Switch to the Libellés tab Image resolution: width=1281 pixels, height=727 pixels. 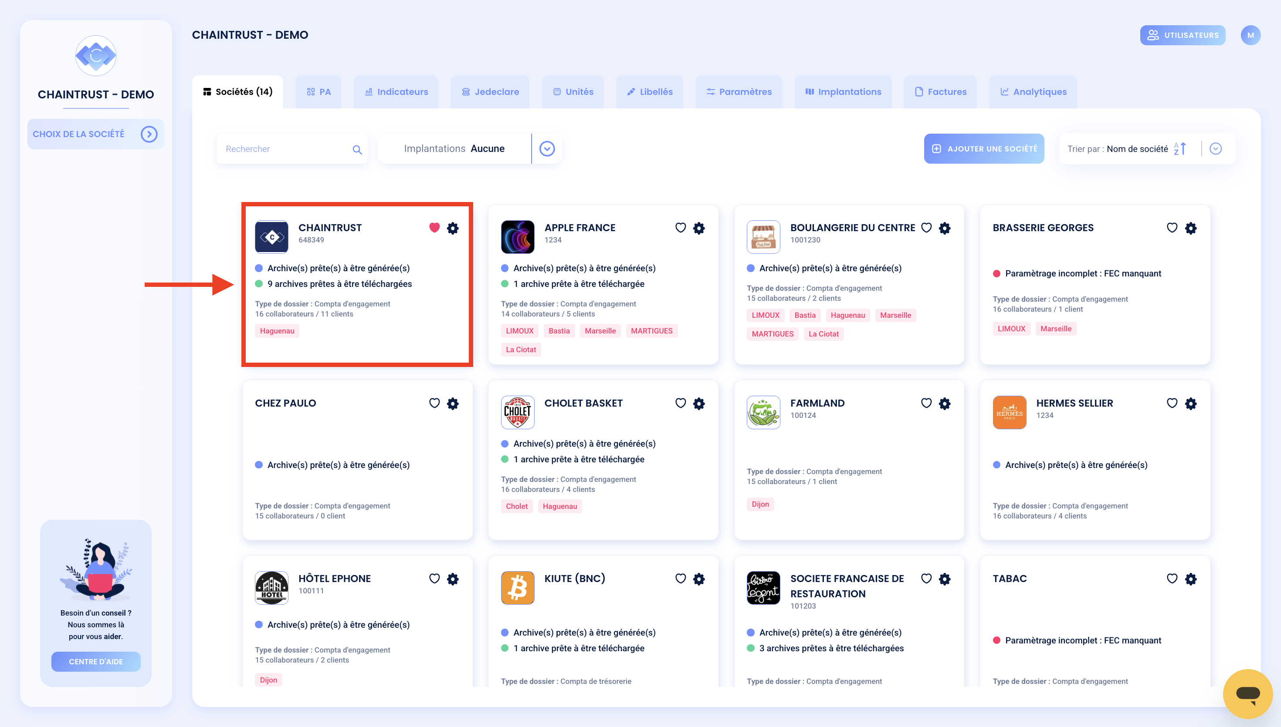tap(650, 92)
